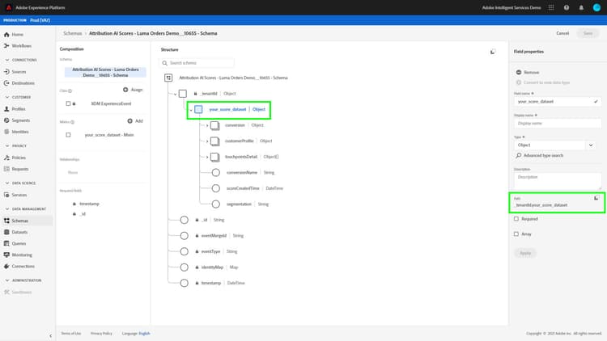Screen dimensions: 607x341
Task: Collapse the Data Science sidebar section
Action: point(7,183)
